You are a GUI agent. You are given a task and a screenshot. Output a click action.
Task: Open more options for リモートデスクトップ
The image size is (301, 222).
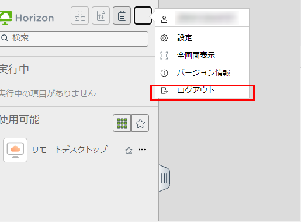coord(142,150)
